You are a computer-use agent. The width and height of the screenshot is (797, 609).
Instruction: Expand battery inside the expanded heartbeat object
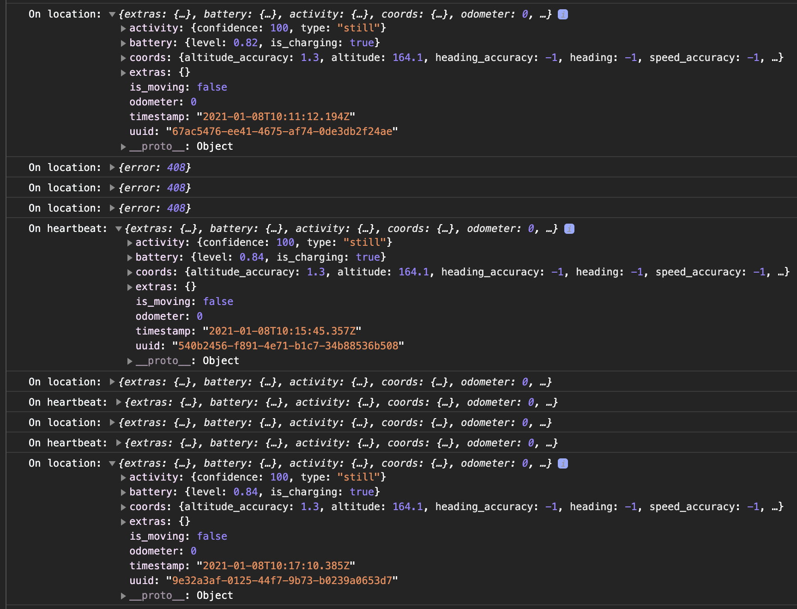pos(130,257)
